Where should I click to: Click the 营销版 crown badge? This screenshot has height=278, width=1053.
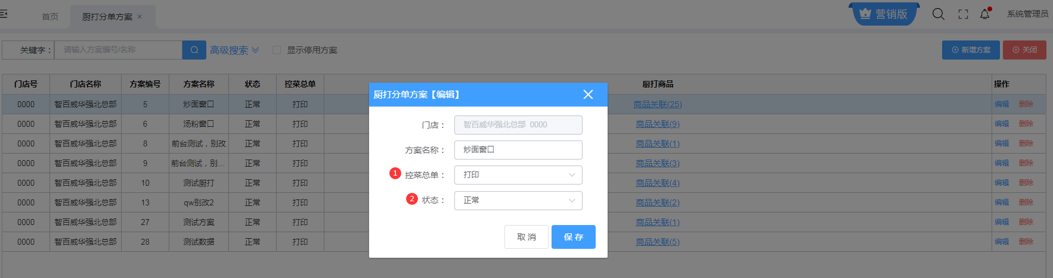point(884,14)
